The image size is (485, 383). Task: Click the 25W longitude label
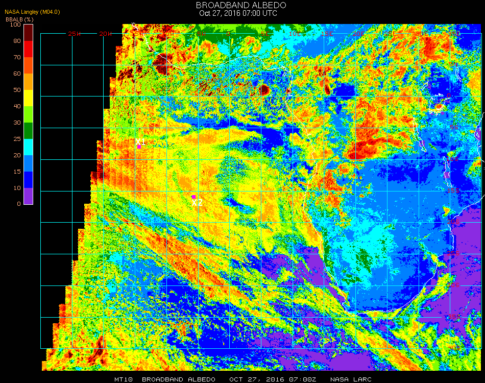pos(74,34)
